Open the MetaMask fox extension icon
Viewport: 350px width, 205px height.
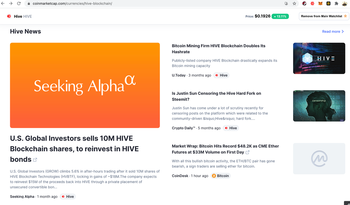click(320, 4)
